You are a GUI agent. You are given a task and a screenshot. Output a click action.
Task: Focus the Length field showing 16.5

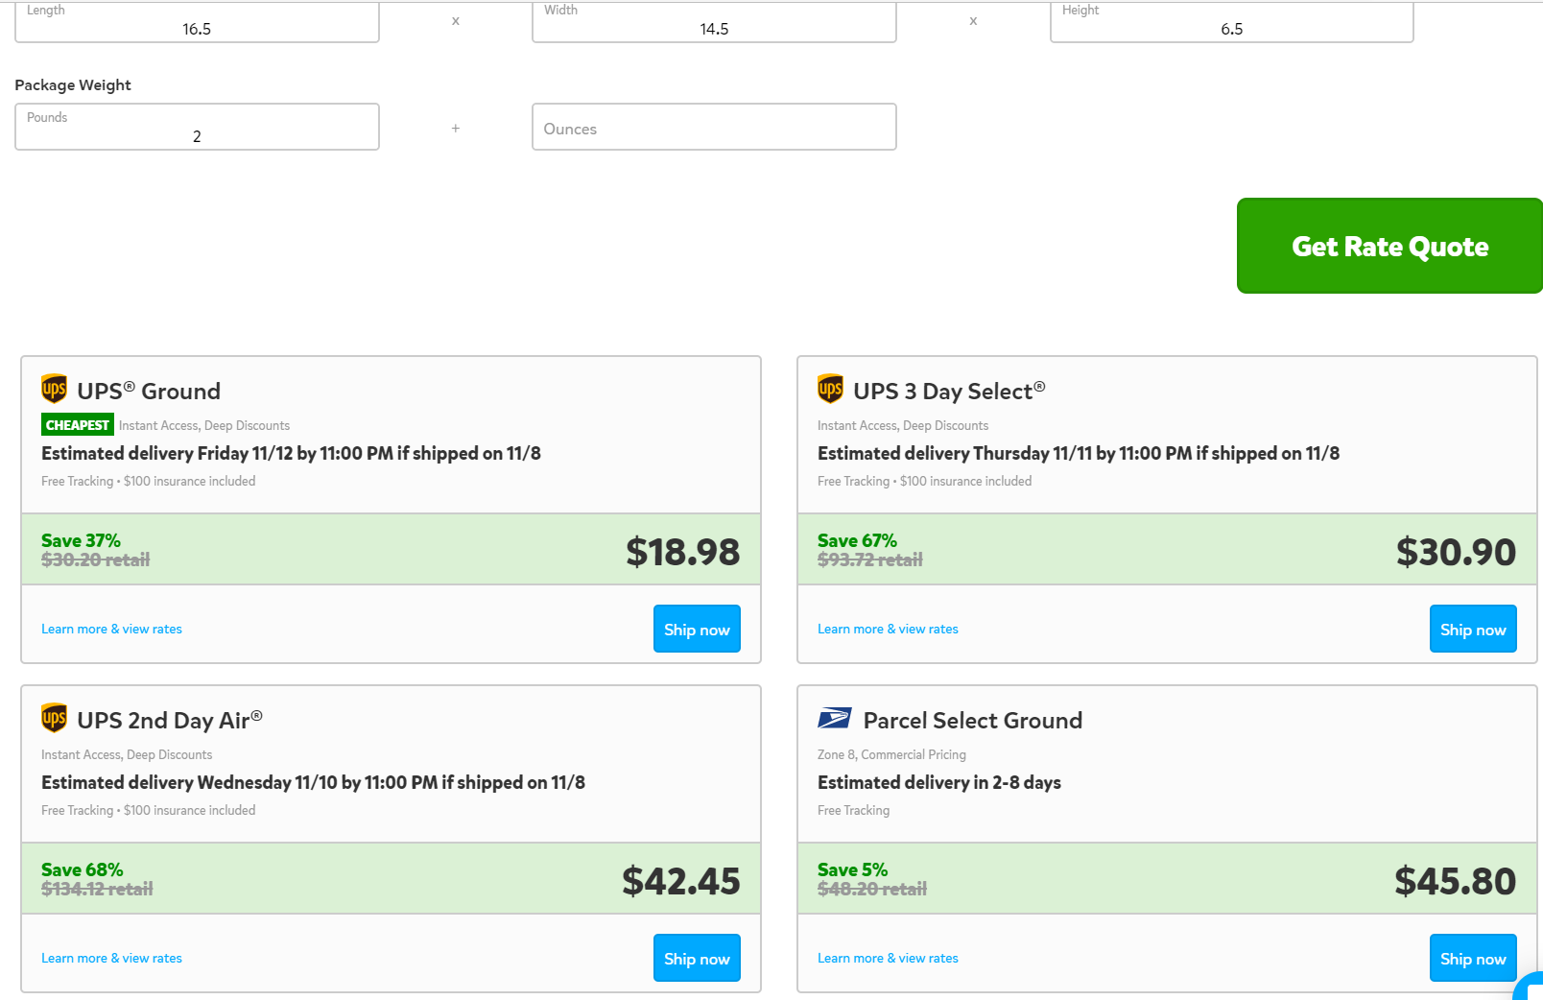[197, 22]
